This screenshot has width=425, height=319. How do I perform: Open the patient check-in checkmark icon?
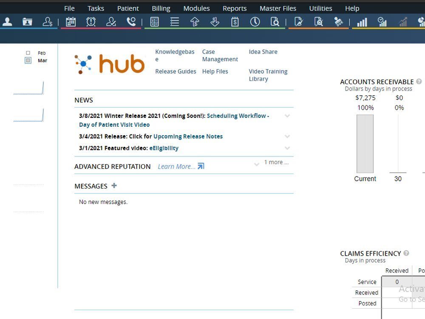click(x=111, y=22)
